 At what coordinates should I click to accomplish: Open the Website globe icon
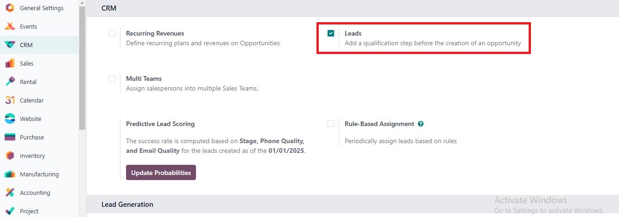point(10,119)
